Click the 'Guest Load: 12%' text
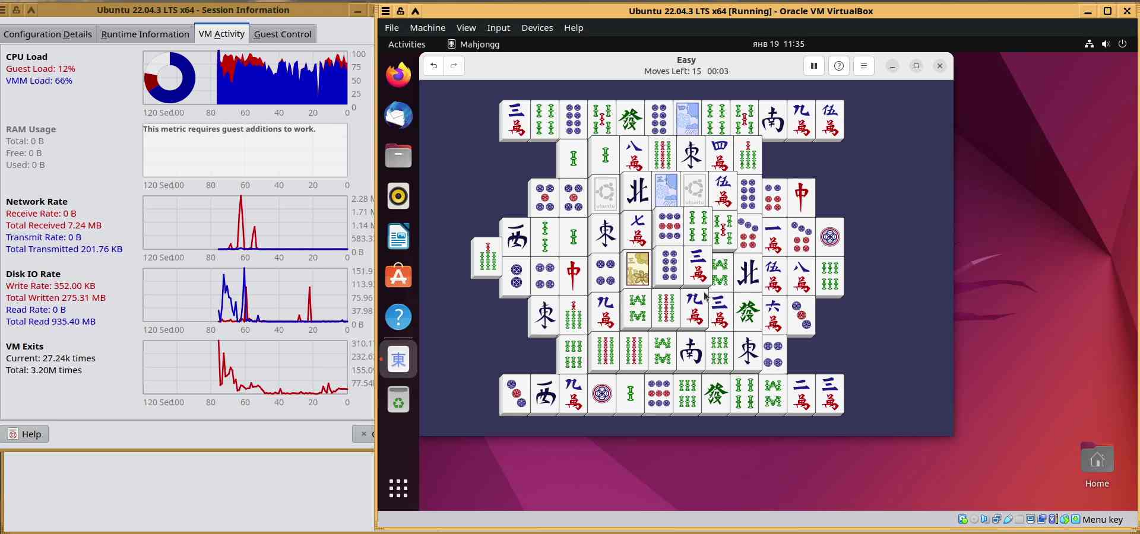The image size is (1140, 534). [40, 69]
